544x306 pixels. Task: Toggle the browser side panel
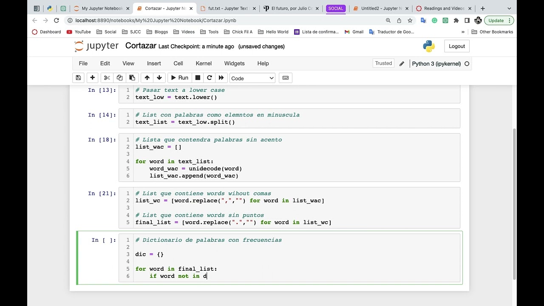click(x=467, y=20)
